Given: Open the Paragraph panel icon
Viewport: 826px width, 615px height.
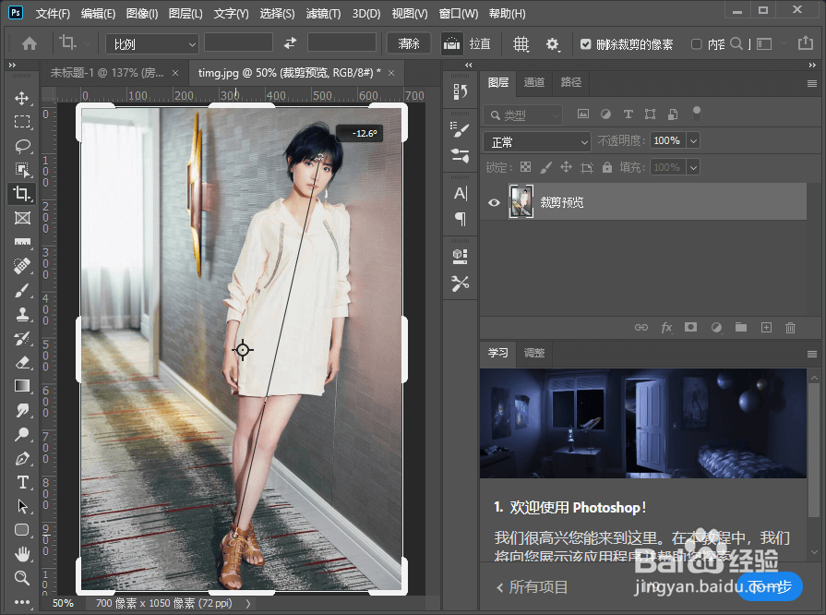Looking at the screenshot, I should pos(460,219).
